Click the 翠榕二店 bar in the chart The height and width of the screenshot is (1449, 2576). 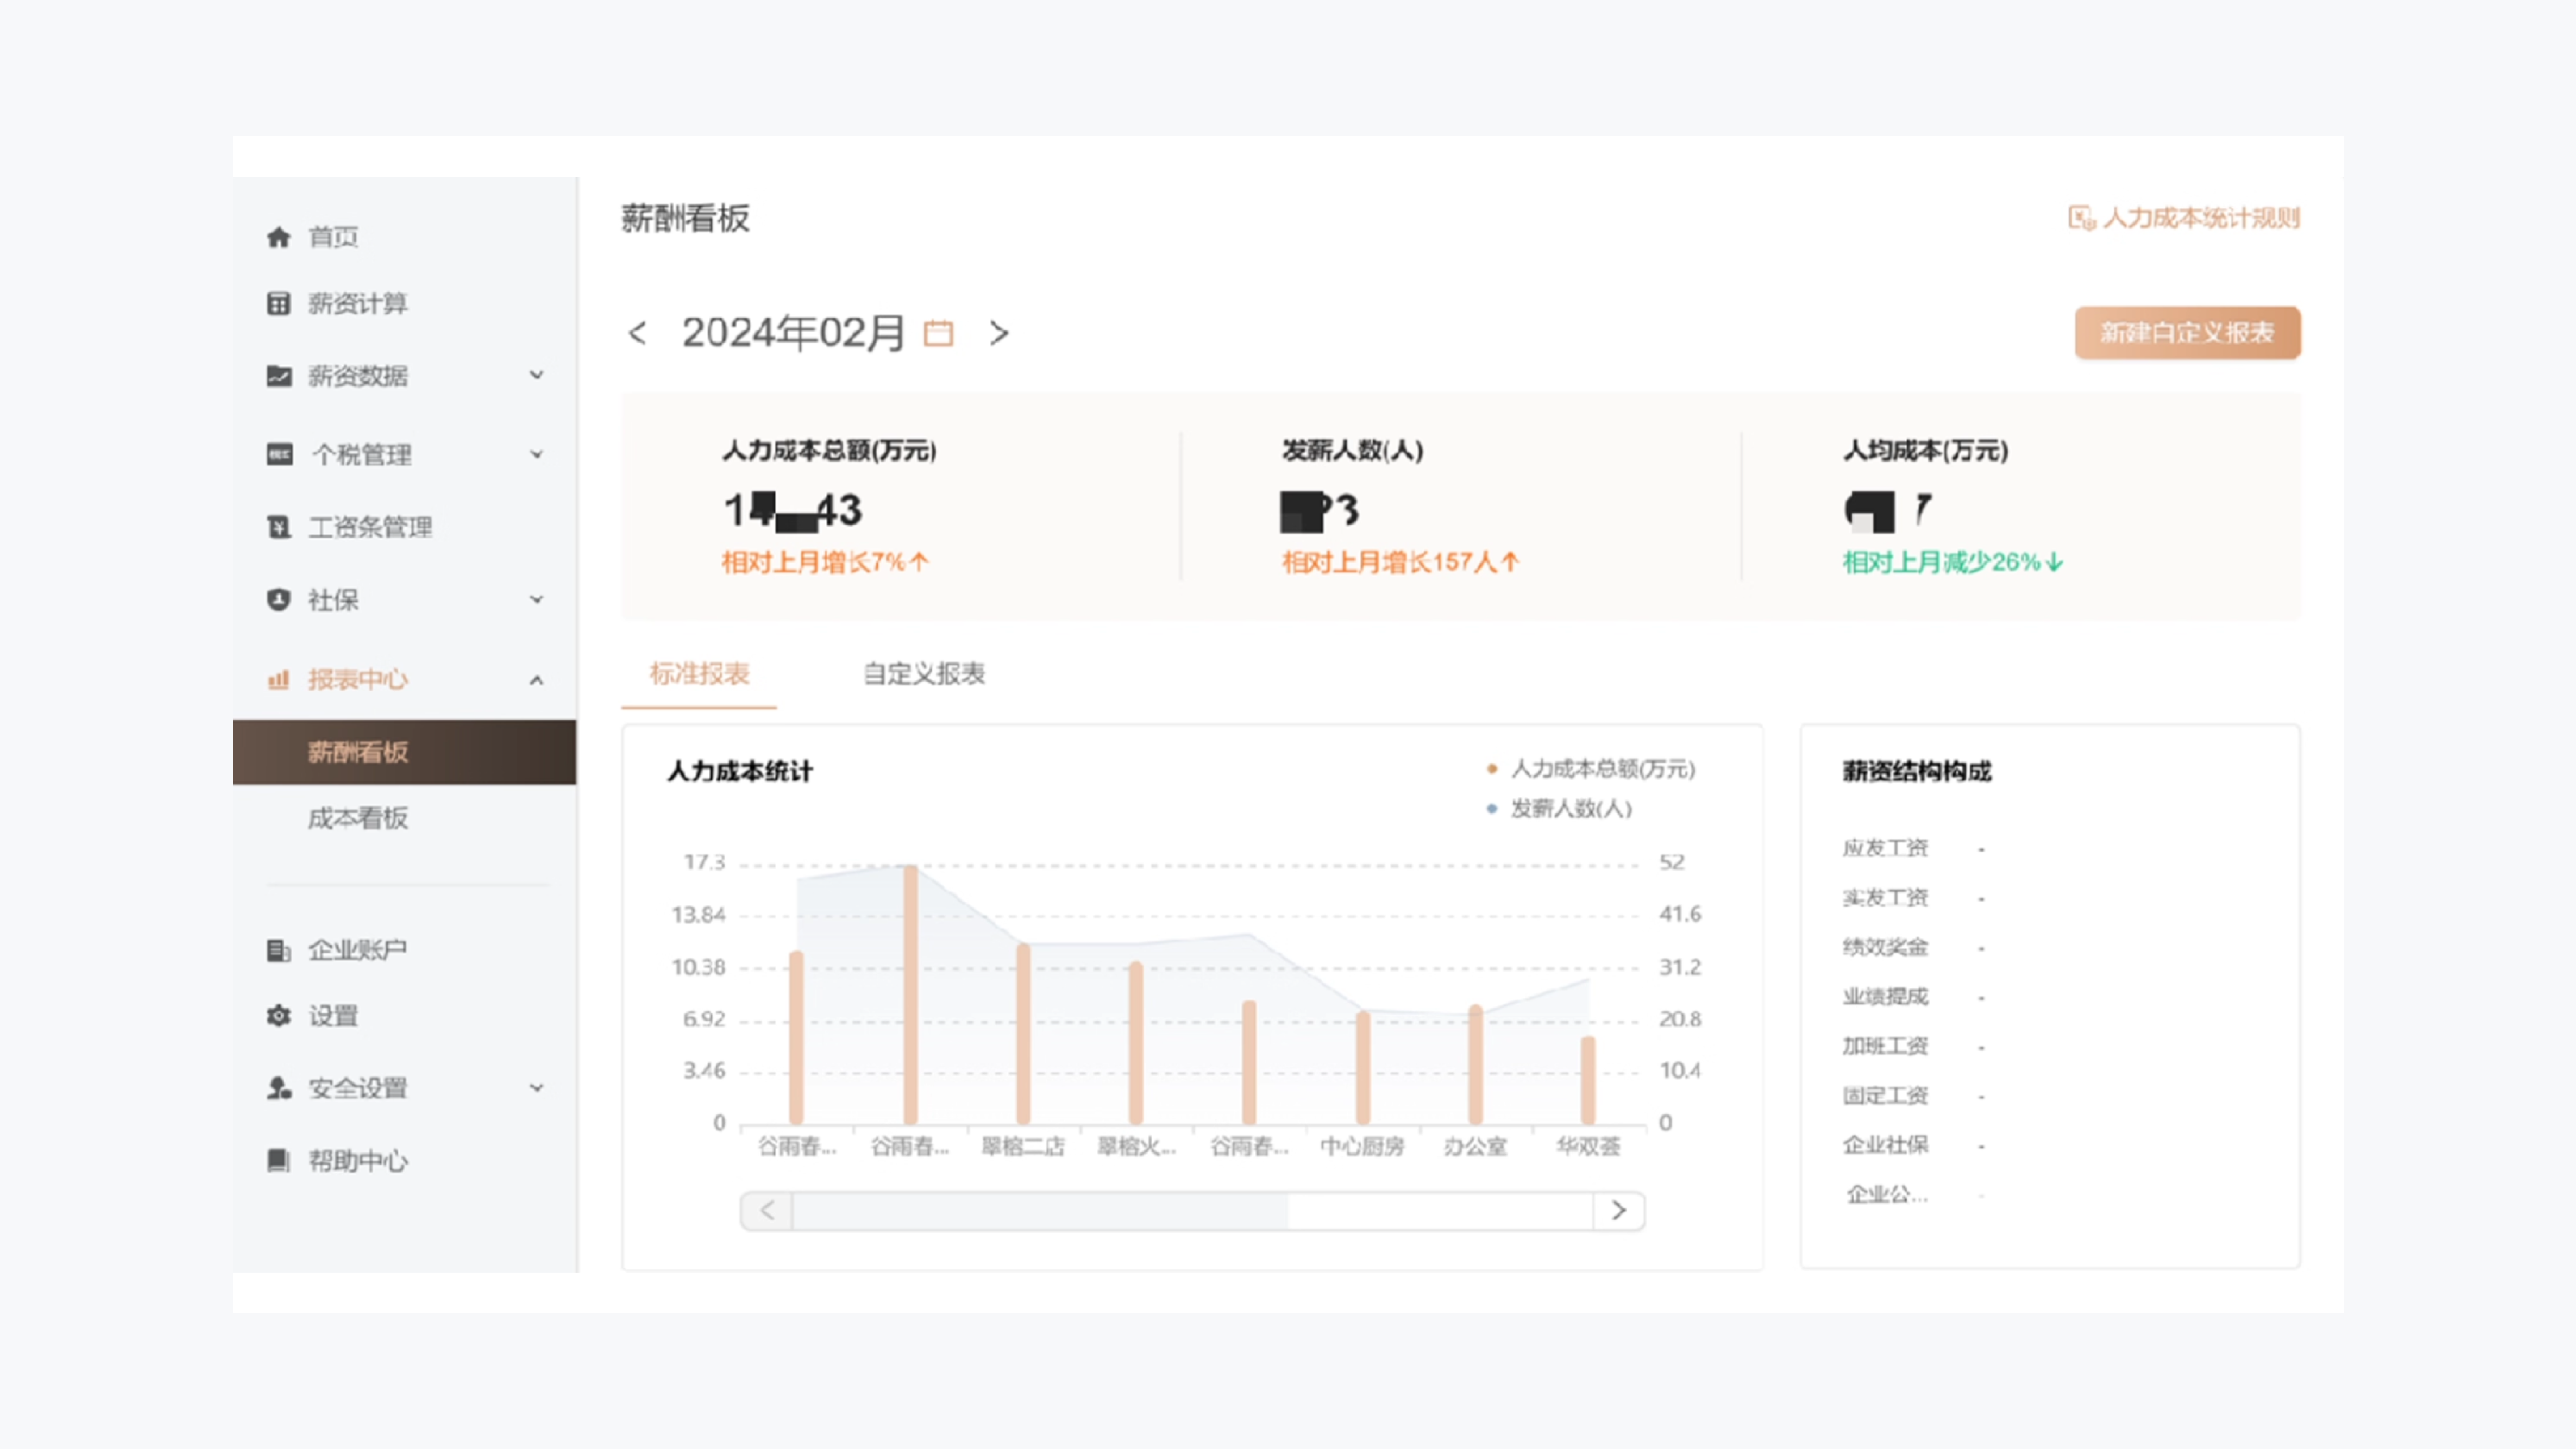point(1023,1033)
